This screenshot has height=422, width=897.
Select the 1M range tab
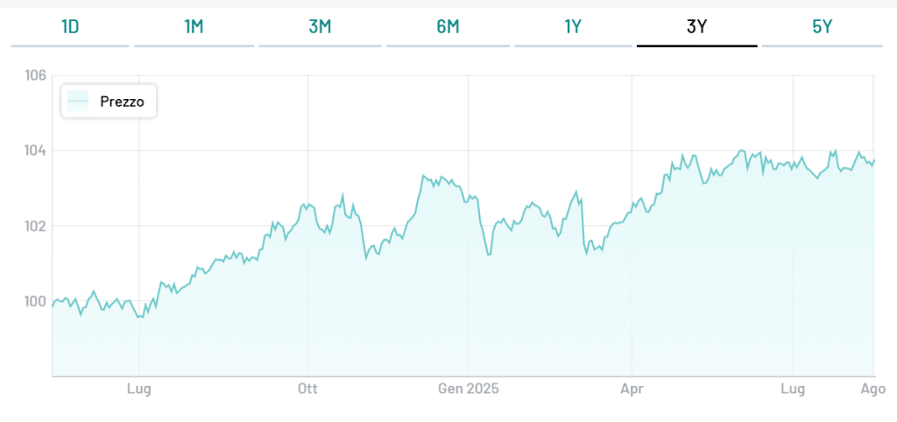coord(194,27)
